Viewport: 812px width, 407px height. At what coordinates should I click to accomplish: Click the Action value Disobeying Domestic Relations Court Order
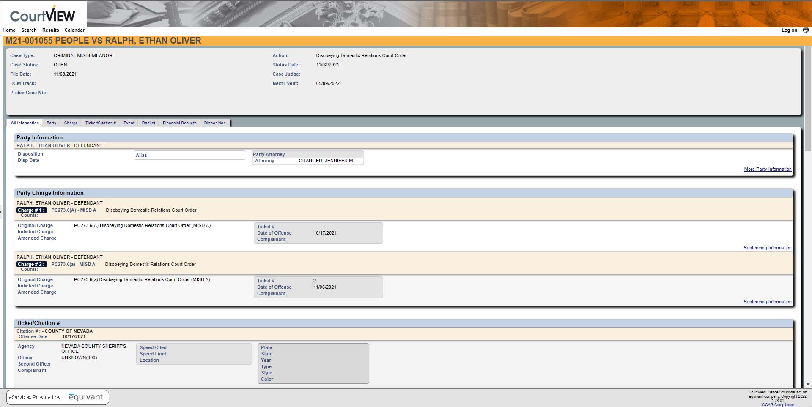362,55
